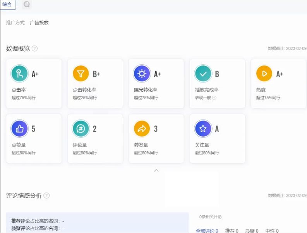Viewport: 307px width, 233px height.
Task: Click the 推广方式 label
Action: 15,22
